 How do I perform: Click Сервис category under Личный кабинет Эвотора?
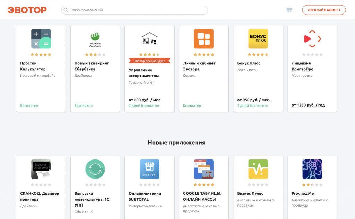click(189, 76)
